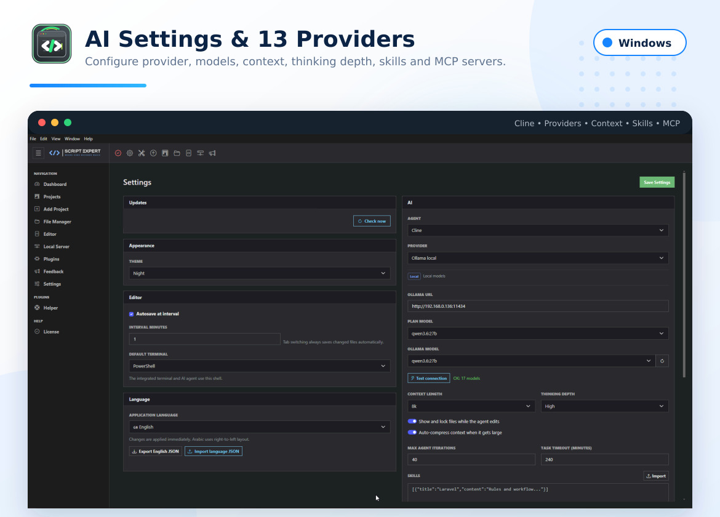Click the 'OK: 17 models' status text
This screenshot has width=720, height=517.
[x=466, y=379]
